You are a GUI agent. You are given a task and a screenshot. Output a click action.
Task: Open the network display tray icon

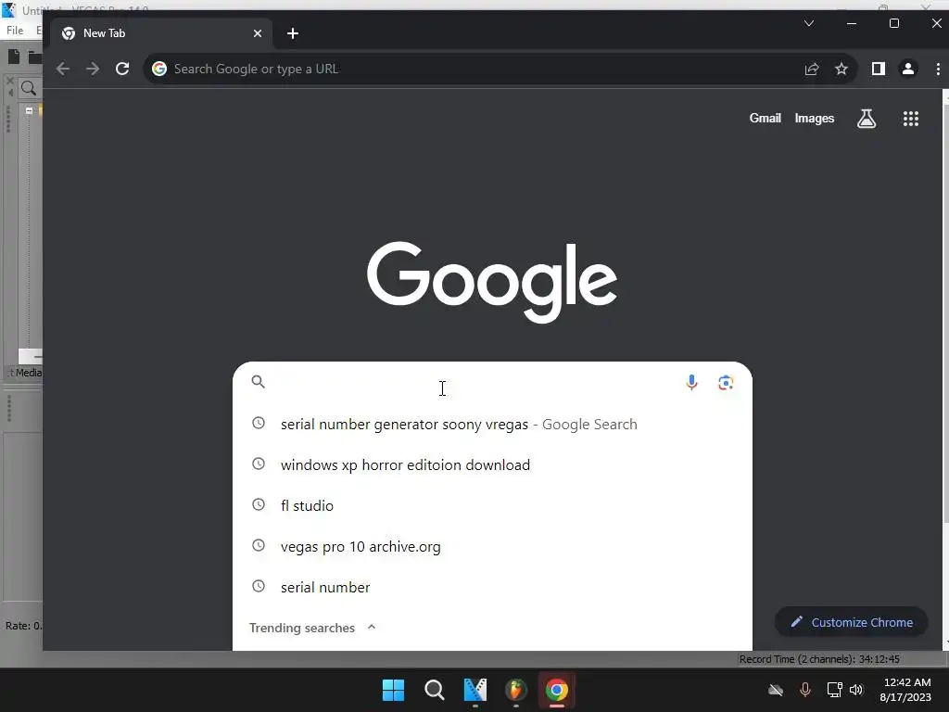834,690
